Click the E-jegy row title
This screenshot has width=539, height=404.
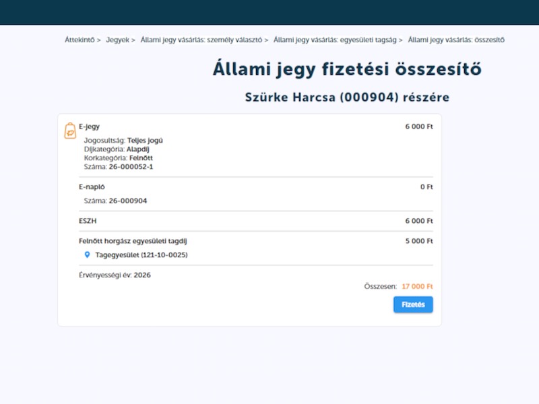pyautogui.click(x=89, y=126)
